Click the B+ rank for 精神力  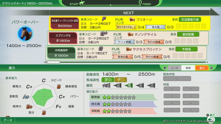[x=29, y=107]
